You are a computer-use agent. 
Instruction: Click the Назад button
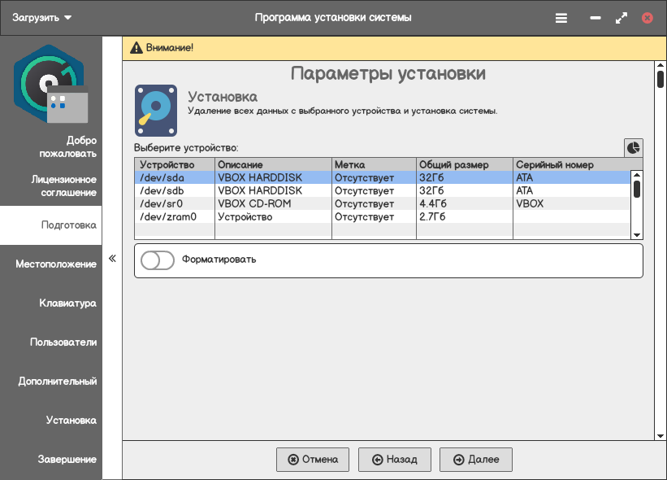coord(395,460)
